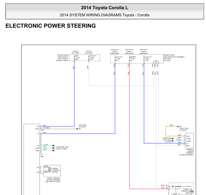Click "COMPUTER DATA LINES SYSTEM" beside the GRY wire

tap(62, 148)
